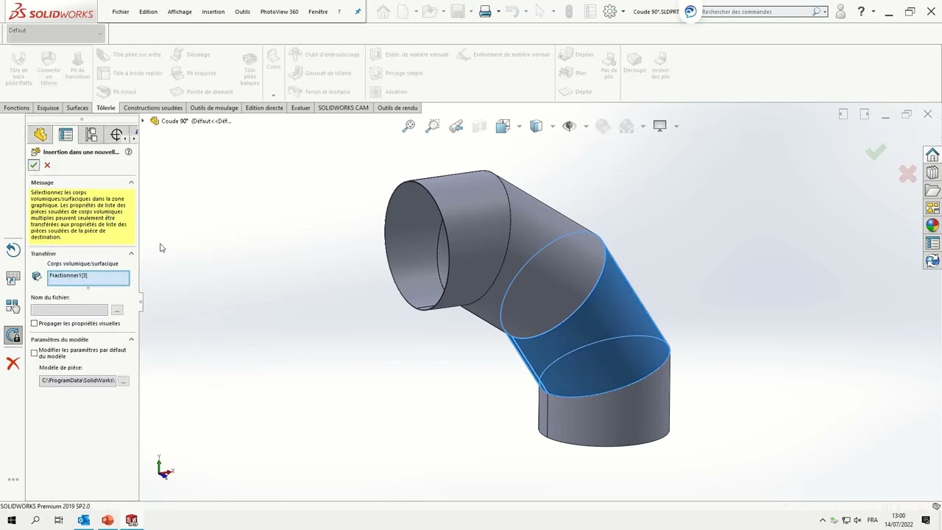This screenshot has width=942, height=530.
Task: Click the Rechercher des commandes search field
Action: (757, 12)
